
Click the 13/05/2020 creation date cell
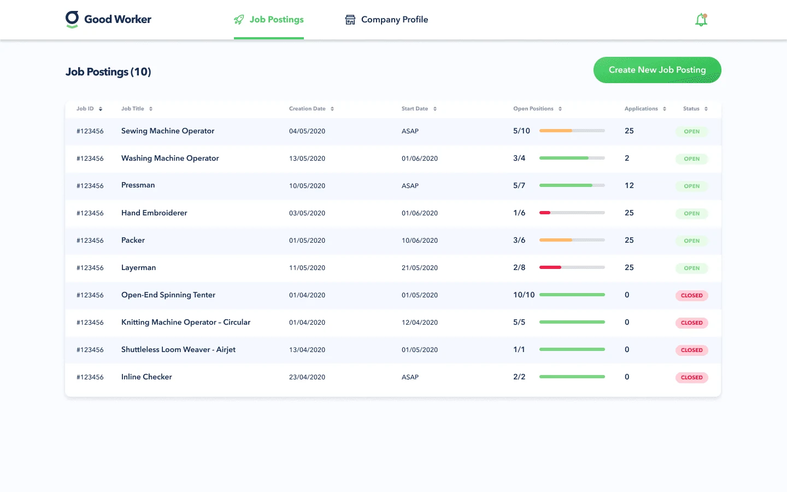307,159
